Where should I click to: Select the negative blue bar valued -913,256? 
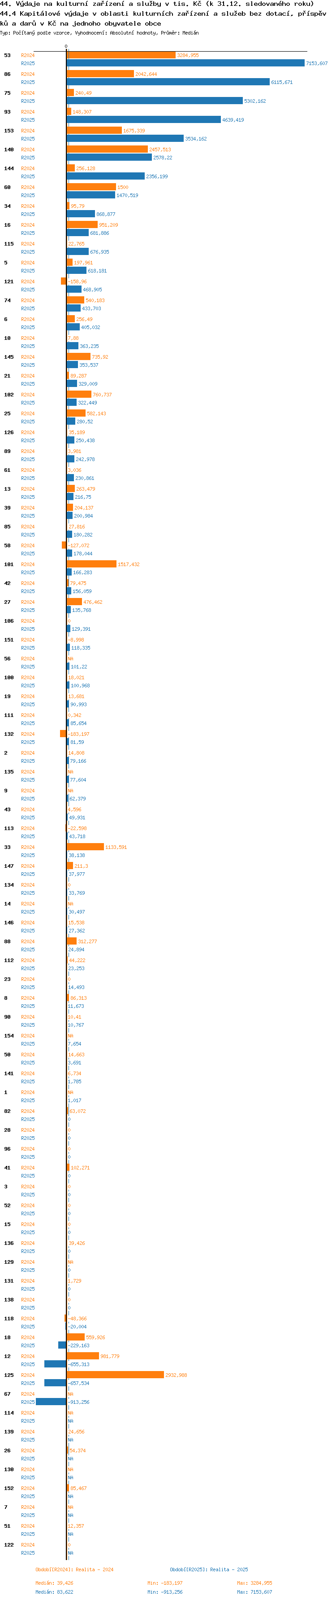[x=52, y=1401]
